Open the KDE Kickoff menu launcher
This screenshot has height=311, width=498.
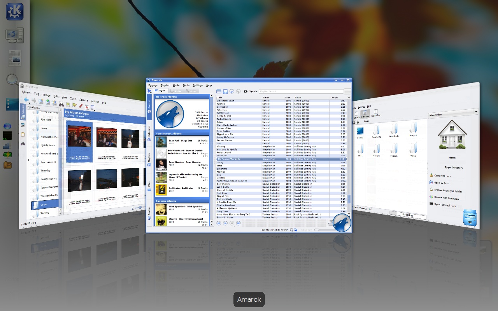pyautogui.click(x=15, y=11)
